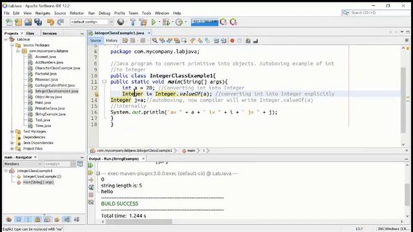Click the Search input field
This screenshot has height=232, width=413.
tap(375, 13)
